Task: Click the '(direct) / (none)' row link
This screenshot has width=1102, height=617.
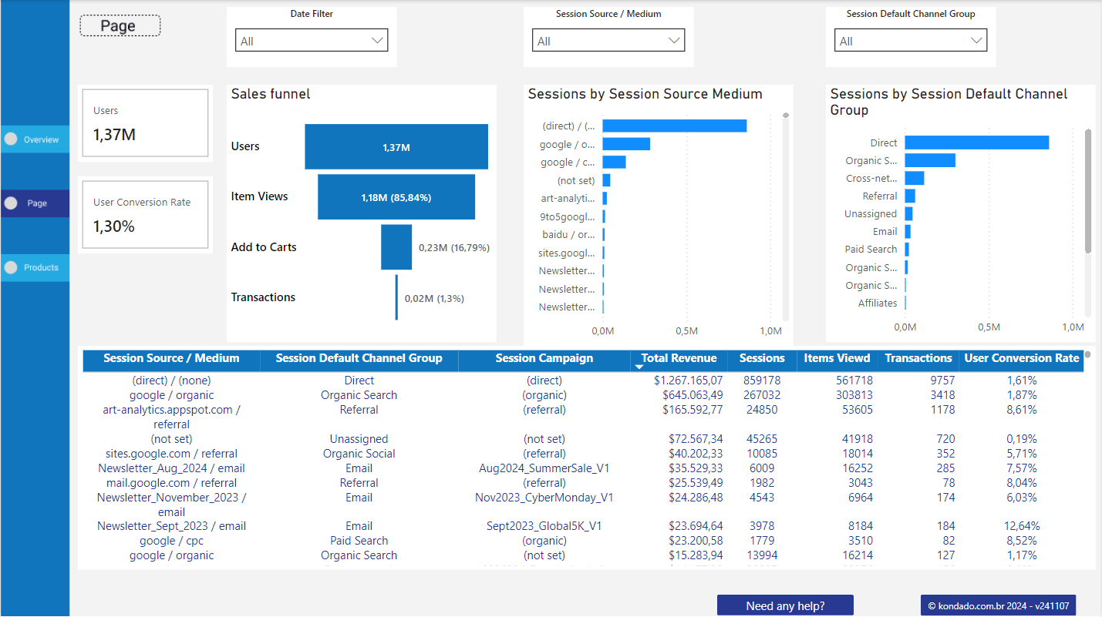Action: click(171, 380)
